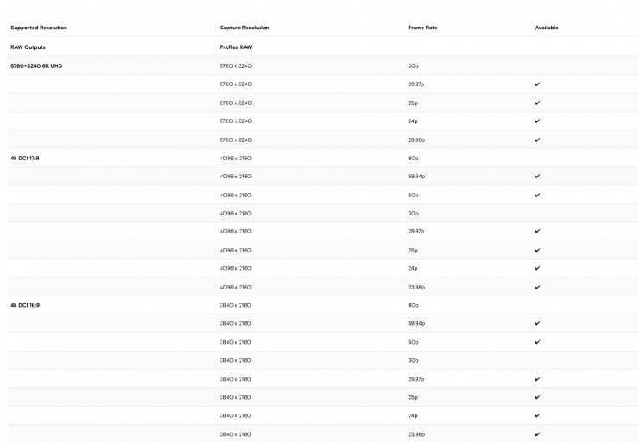
Task: Select the Frame Rate column header
Action: [x=422, y=28]
